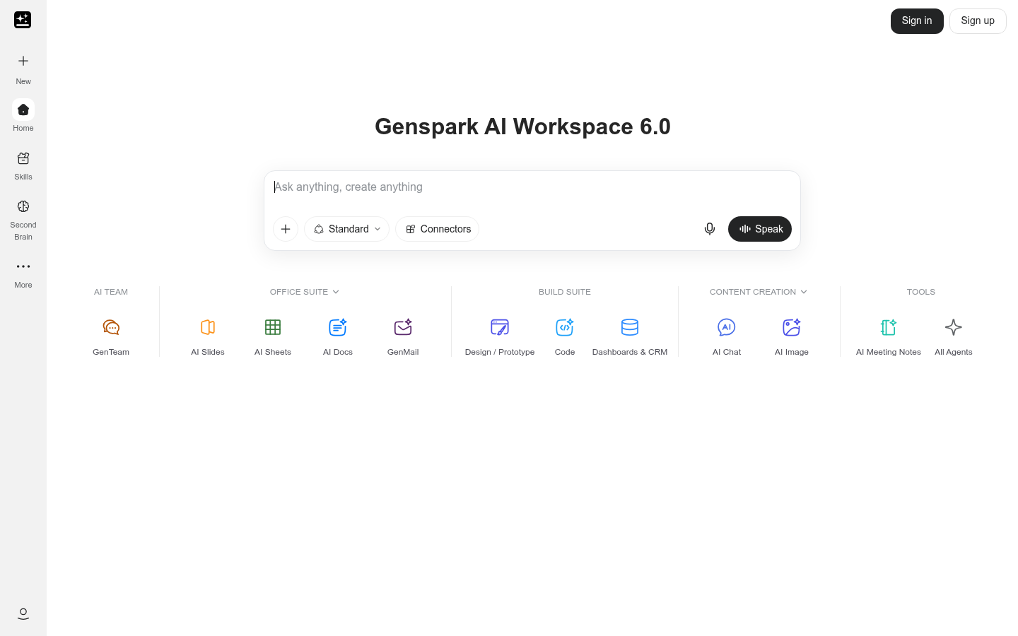Start a New workspace from sidebar
Viewport: 1018px width, 636px height.
pos(23,69)
